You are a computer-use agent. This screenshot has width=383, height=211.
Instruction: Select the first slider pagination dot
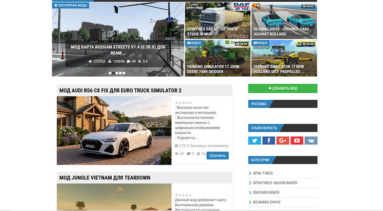[x=110, y=73]
